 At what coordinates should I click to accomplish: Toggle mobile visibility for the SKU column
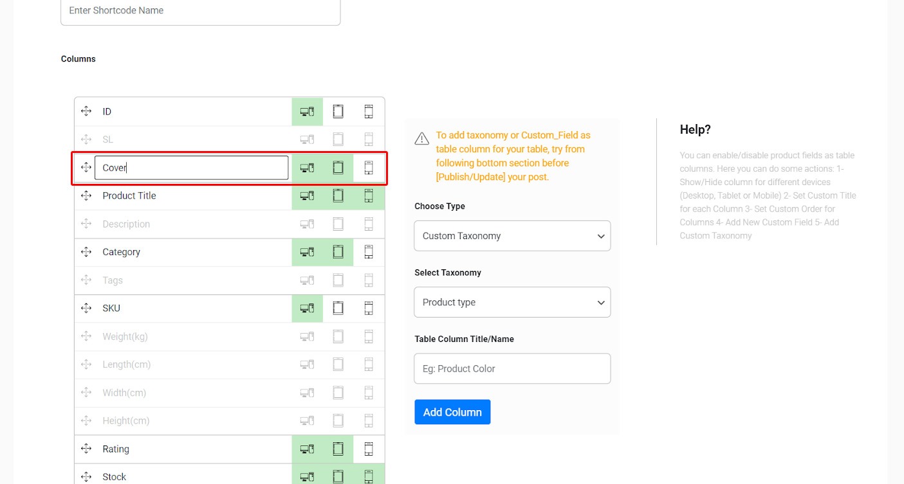[369, 308]
